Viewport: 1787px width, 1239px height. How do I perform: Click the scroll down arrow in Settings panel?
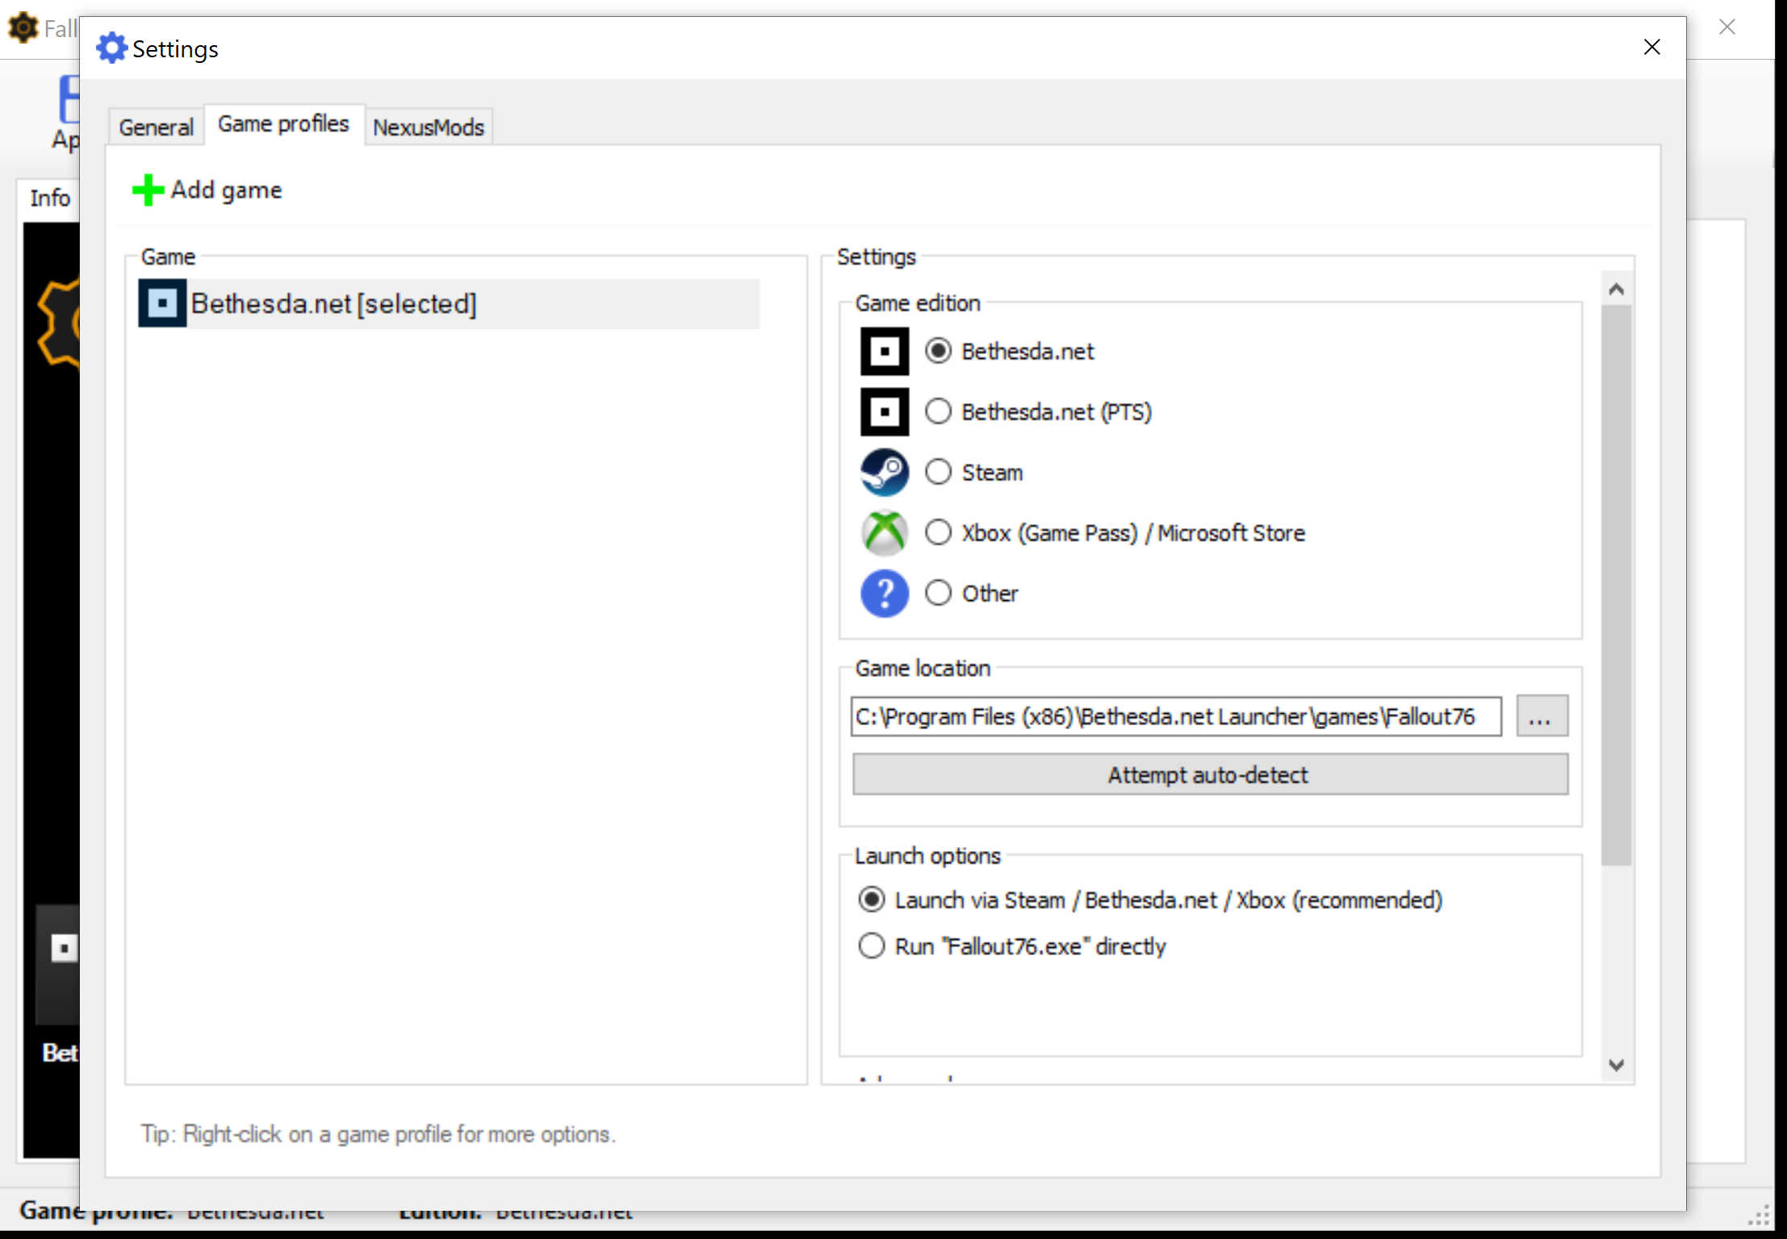point(1616,1065)
